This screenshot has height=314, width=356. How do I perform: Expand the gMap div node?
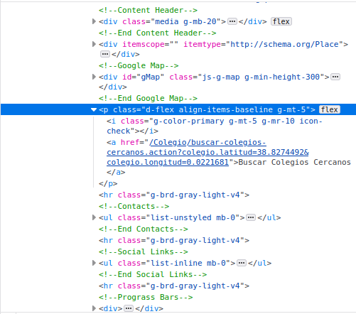tap(94, 77)
